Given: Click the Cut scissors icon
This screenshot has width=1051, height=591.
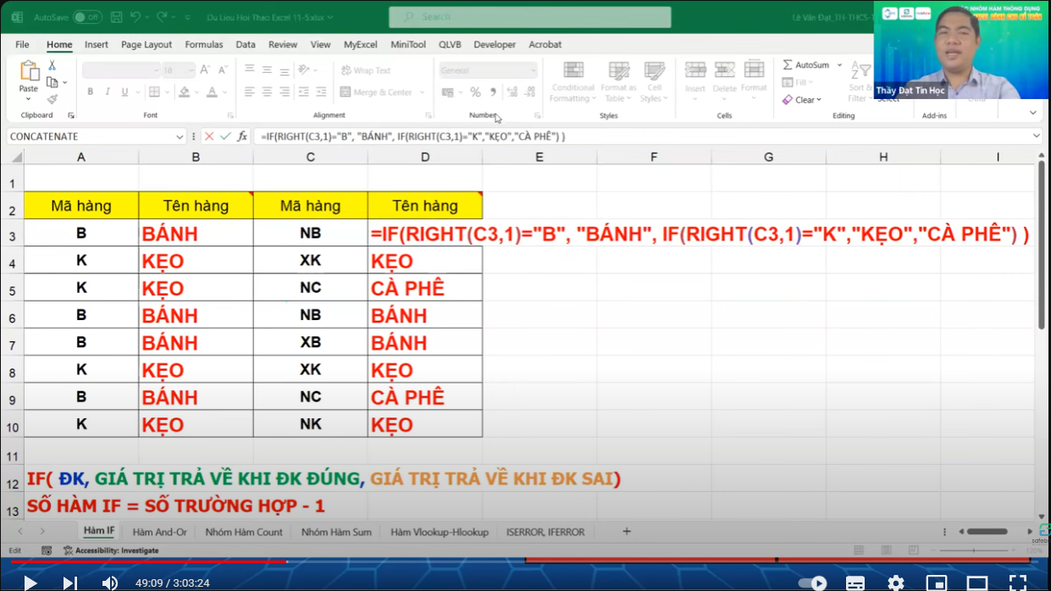Looking at the screenshot, I should (53, 65).
